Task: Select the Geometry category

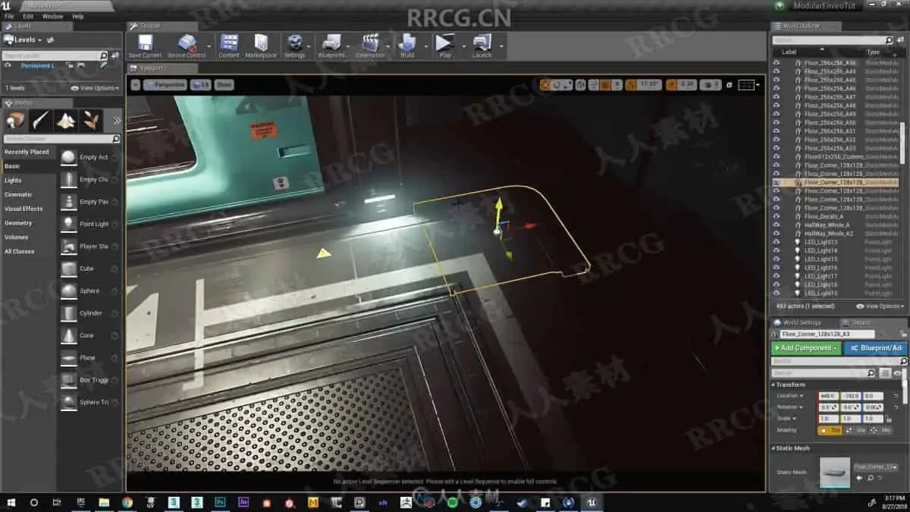Action: pyautogui.click(x=28, y=223)
